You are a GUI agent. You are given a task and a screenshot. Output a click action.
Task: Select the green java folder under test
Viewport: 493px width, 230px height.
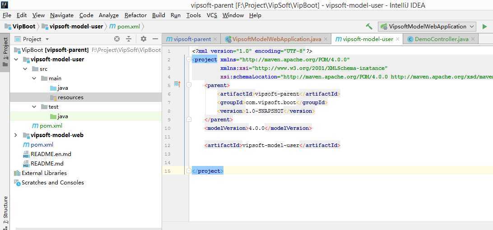tap(59, 116)
